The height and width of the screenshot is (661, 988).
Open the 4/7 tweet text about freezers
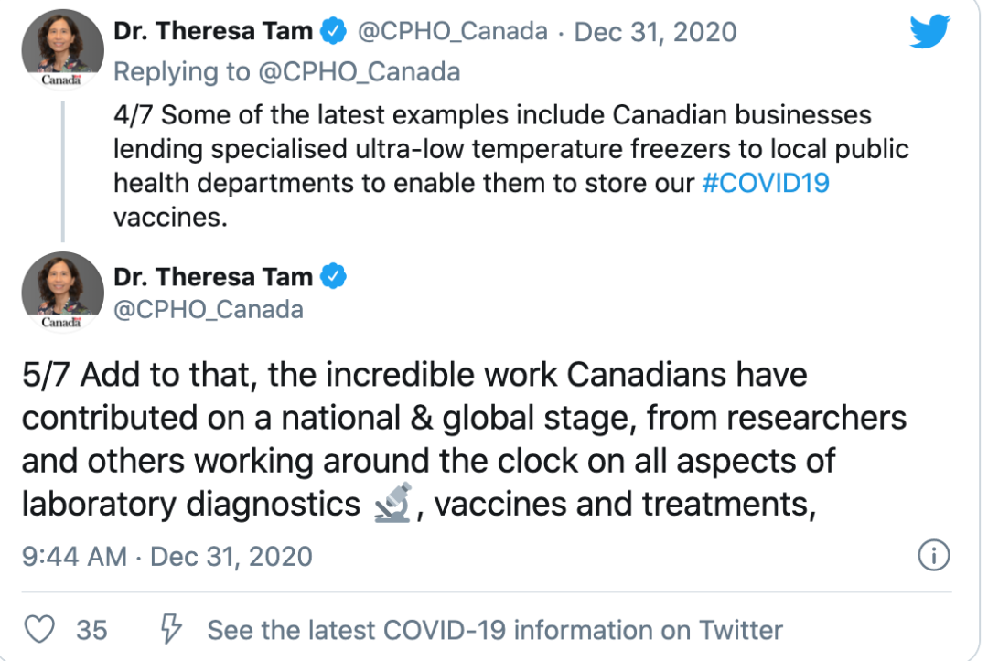click(511, 166)
